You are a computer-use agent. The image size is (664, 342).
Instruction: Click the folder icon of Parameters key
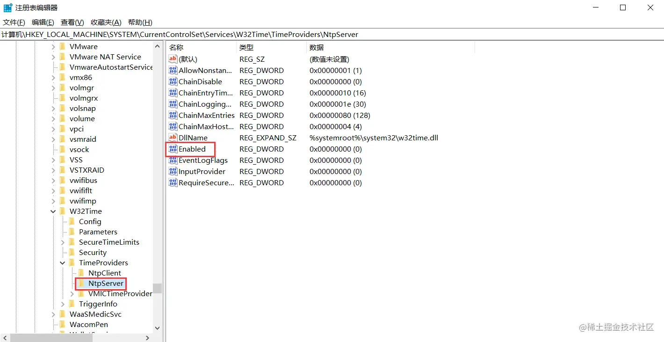[72, 232]
